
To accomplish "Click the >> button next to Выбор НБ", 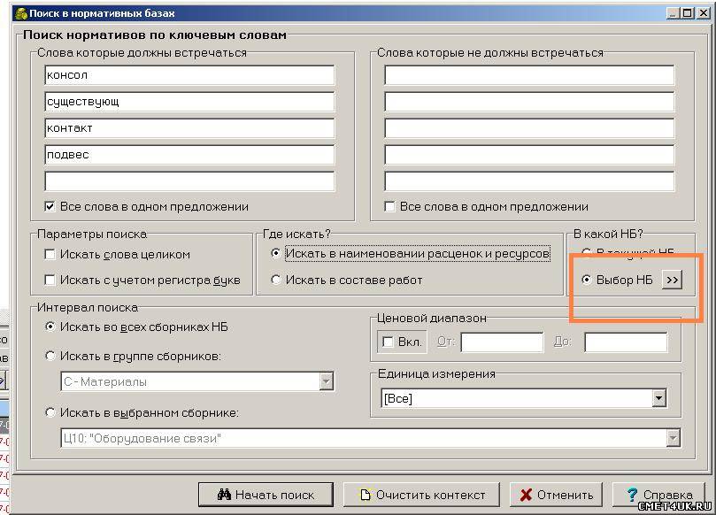I will pyautogui.click(x=672, y=280).
